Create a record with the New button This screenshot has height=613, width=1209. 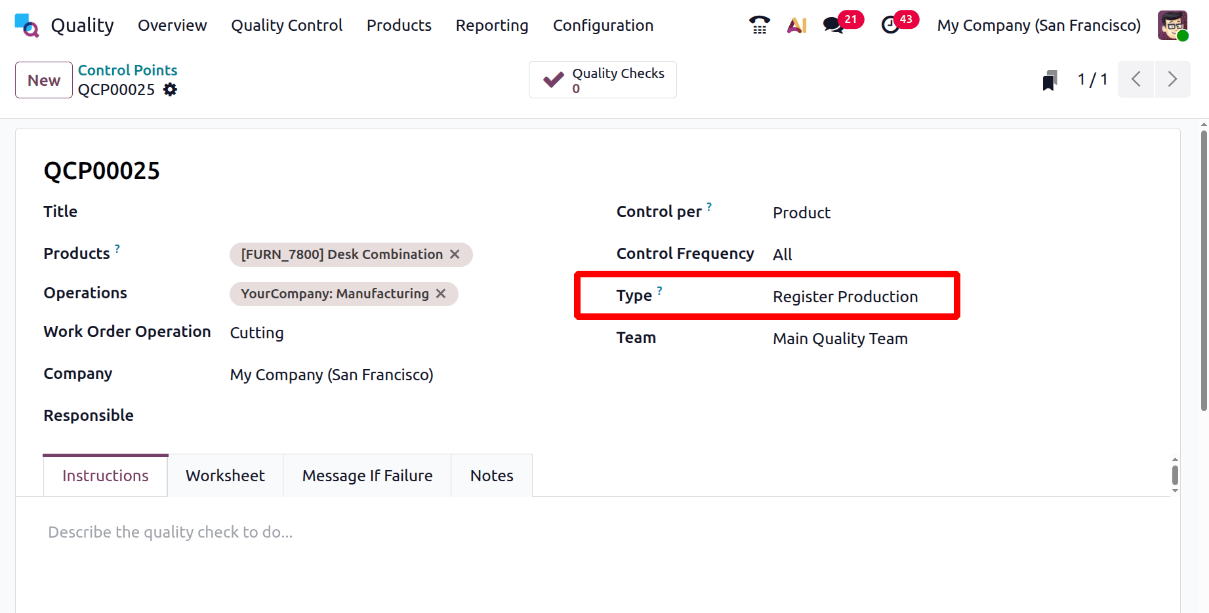tap(43, 79)
